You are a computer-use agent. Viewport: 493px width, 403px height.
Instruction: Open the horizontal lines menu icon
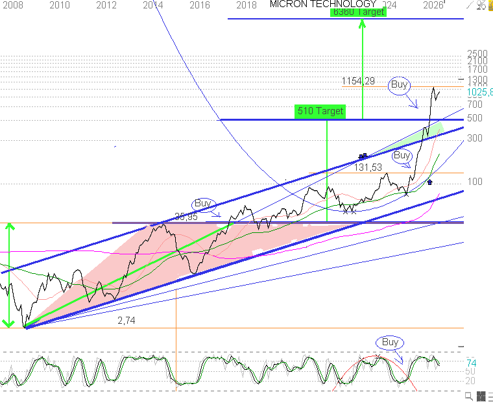490,397
